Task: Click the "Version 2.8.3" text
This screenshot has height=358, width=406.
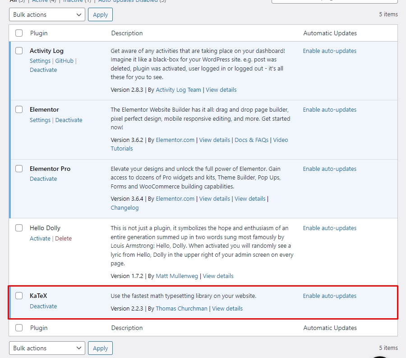Action: (x=127, y=90)
